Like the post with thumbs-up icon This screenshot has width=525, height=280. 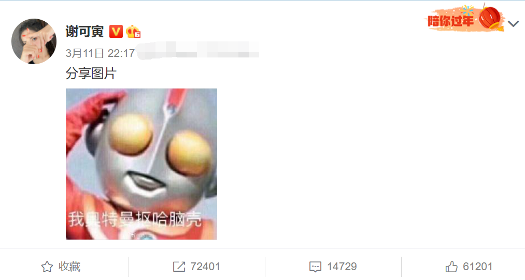451,267
